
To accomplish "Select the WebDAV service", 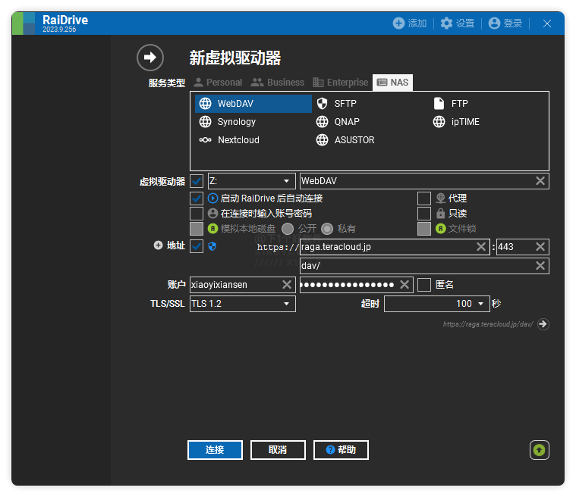I will click(x=253, y=104).
